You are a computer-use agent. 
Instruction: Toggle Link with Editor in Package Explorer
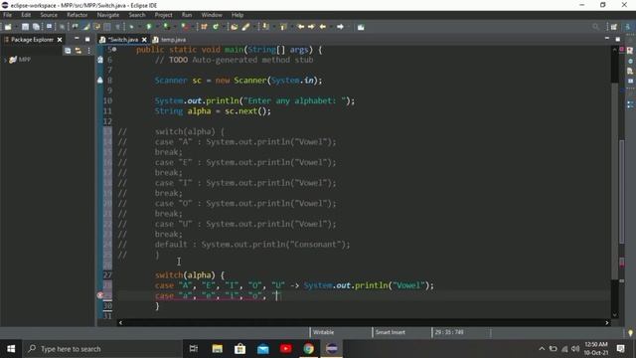pos(78,51)
